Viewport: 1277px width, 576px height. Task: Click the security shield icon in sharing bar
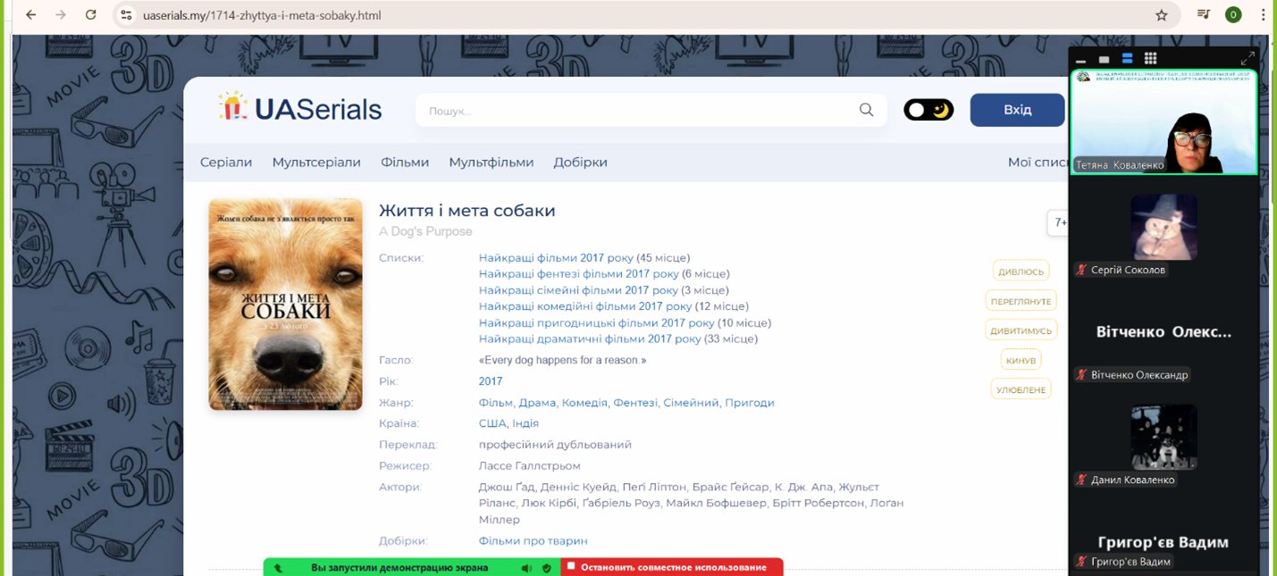[x=546, y=568]
